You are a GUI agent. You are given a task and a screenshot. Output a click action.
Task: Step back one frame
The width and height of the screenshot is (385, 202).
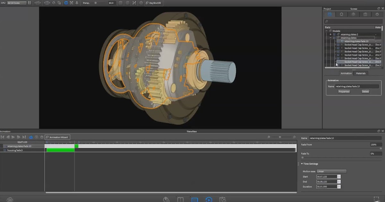click(x=8, y=137)
